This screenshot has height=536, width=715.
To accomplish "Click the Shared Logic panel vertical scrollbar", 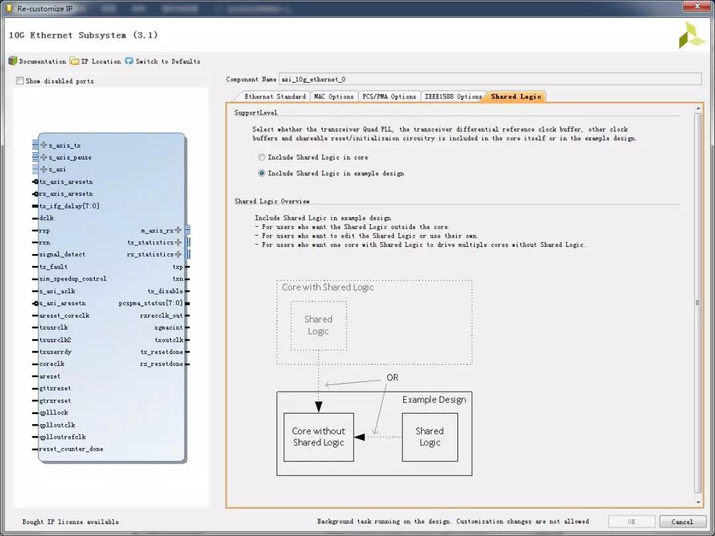I will tap(698, 302).
